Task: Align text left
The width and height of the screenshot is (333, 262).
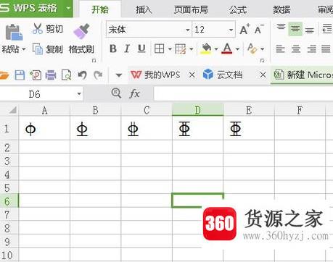Action: (280, 49)
